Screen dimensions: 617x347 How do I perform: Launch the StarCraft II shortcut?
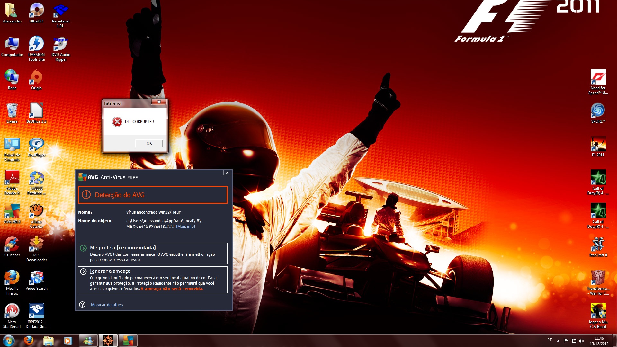click(598, 245)
